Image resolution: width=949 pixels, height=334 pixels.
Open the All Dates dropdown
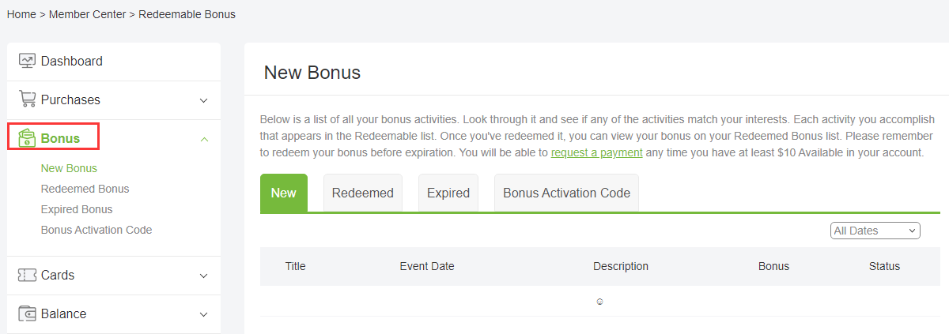tap(875, 231)
